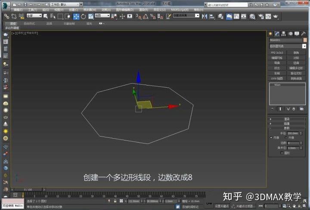
Task: Click the 挤出 modifier button
Action: click(x=277, y=68)
